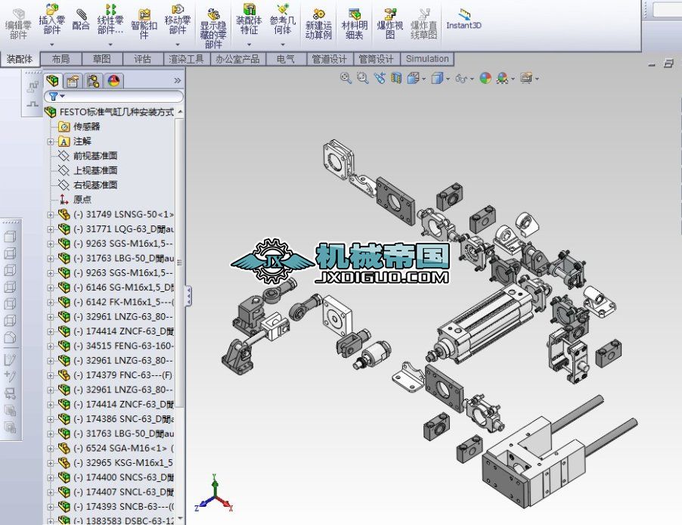Screen dimensions: 682x525
Task: Click the Smart Fasteners (智能扣件) tool
Action: (143, 19)
